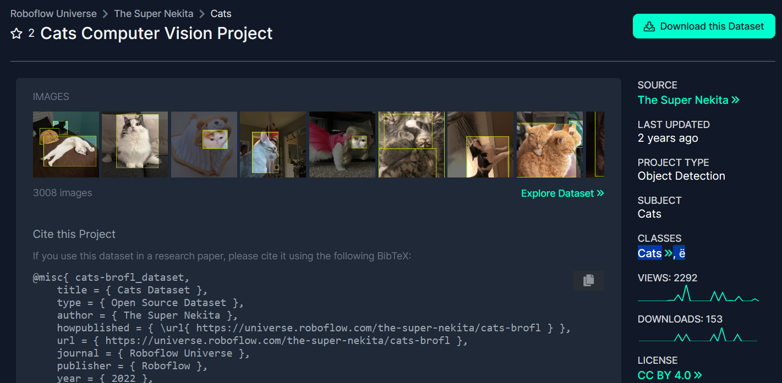Download this Dataset

pyautogui.click(x=704, y=26)
